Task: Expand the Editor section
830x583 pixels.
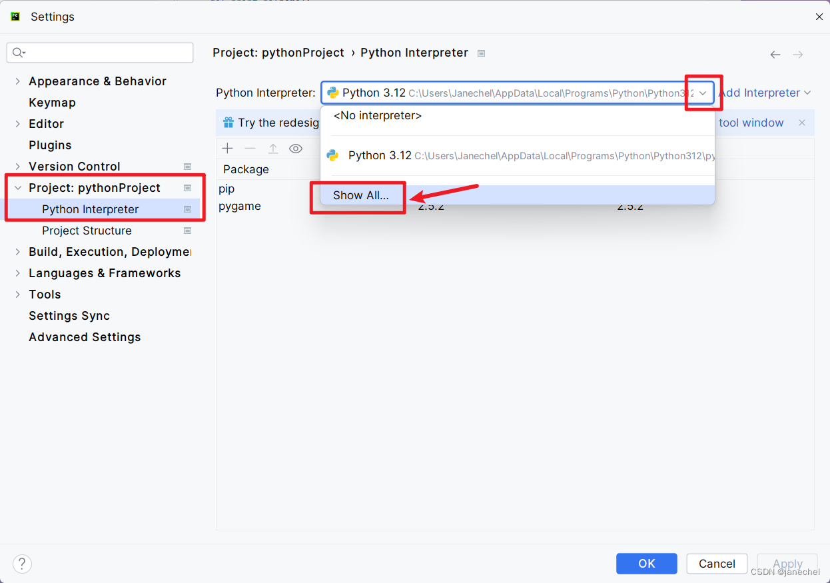Action: click(x=18, y=124)
